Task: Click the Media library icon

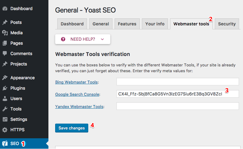Action: pyautogui.click(x=5, y=33)
